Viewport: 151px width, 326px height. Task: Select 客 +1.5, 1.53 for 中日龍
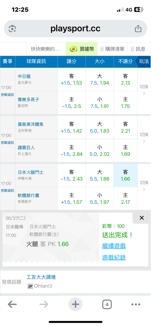72,80
